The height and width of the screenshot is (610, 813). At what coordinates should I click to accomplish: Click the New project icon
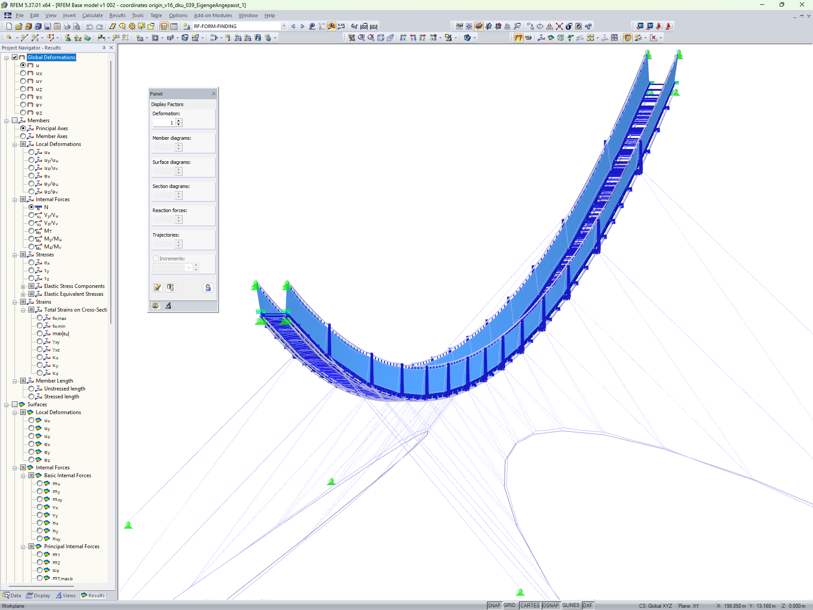tap(9, 26)
